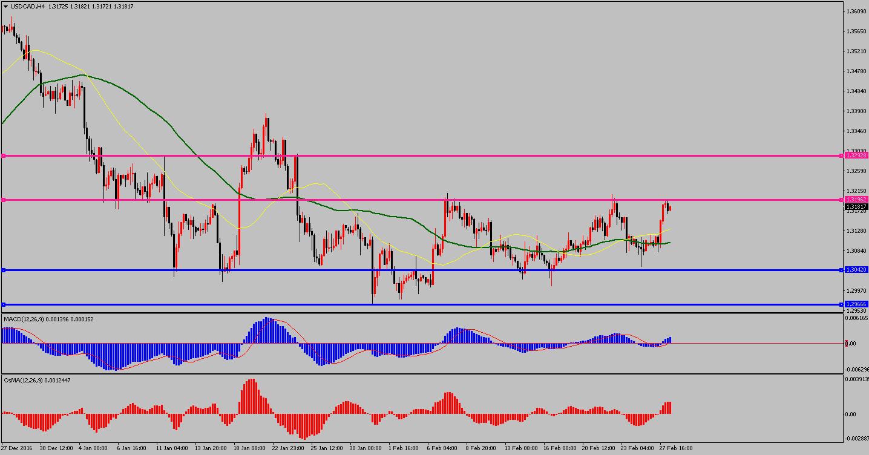
Task: Click the pink 1.31962 price label
Action: pos(856,200)
